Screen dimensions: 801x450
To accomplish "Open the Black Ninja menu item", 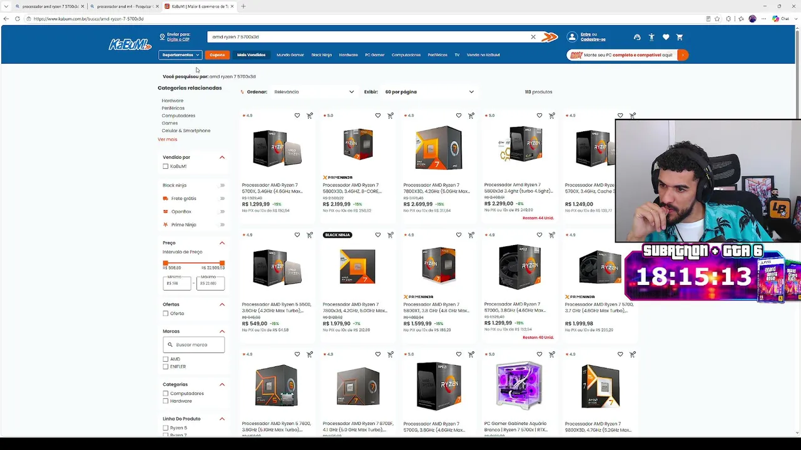I will (322, 55).
